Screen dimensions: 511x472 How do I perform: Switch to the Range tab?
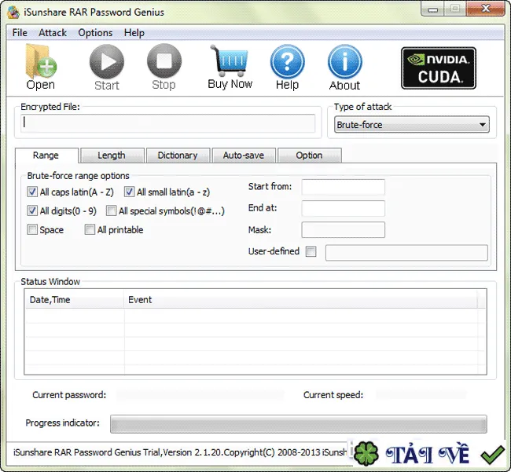coord(46,156)
